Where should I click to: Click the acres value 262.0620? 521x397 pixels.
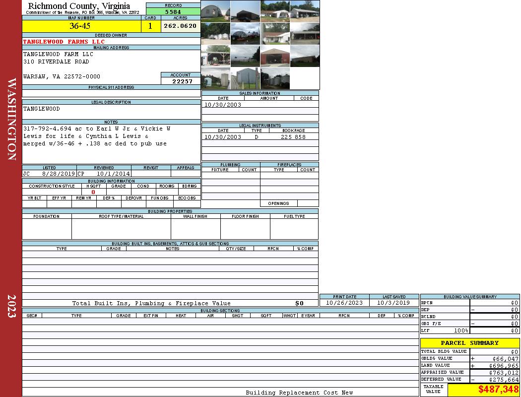181,26
